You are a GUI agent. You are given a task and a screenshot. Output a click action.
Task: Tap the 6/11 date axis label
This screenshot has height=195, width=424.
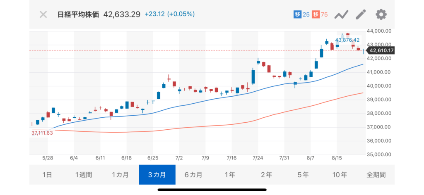click(x=100, y=158)
